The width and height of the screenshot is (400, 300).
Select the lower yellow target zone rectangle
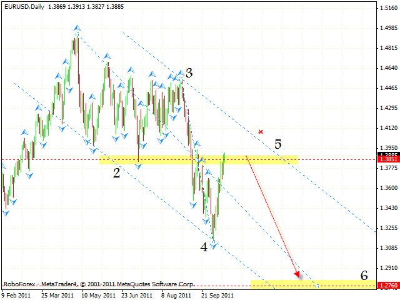pos(312,284)
